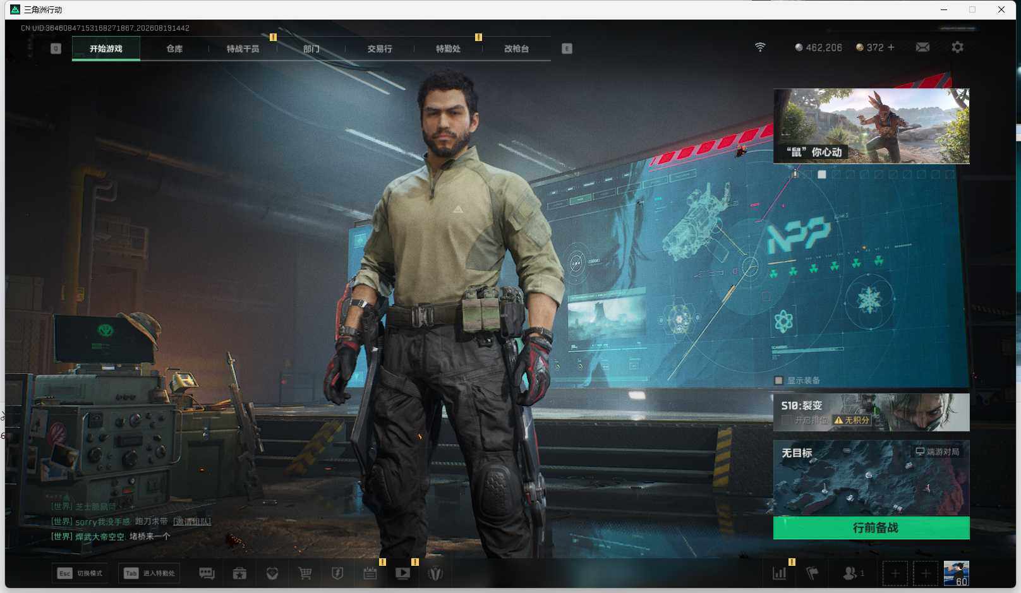1021x593 pixels.
Task: Open the 改枪台 tab
Action: [x=516, y=49]
